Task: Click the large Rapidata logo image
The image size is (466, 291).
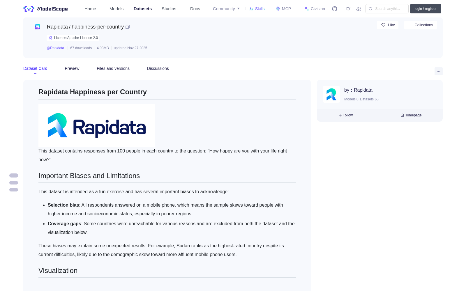Action: [x=97, y=125]
